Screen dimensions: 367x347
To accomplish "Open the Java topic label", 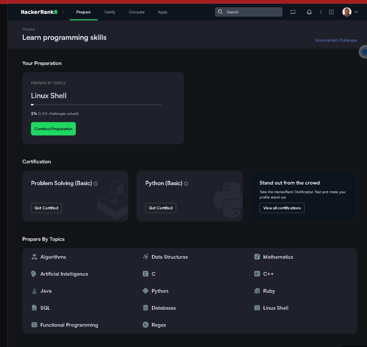I will 46,291.
